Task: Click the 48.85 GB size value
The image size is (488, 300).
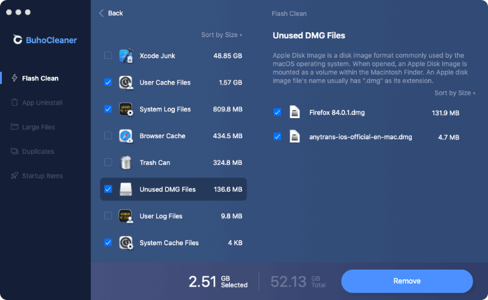Action: tap(228, 55)
